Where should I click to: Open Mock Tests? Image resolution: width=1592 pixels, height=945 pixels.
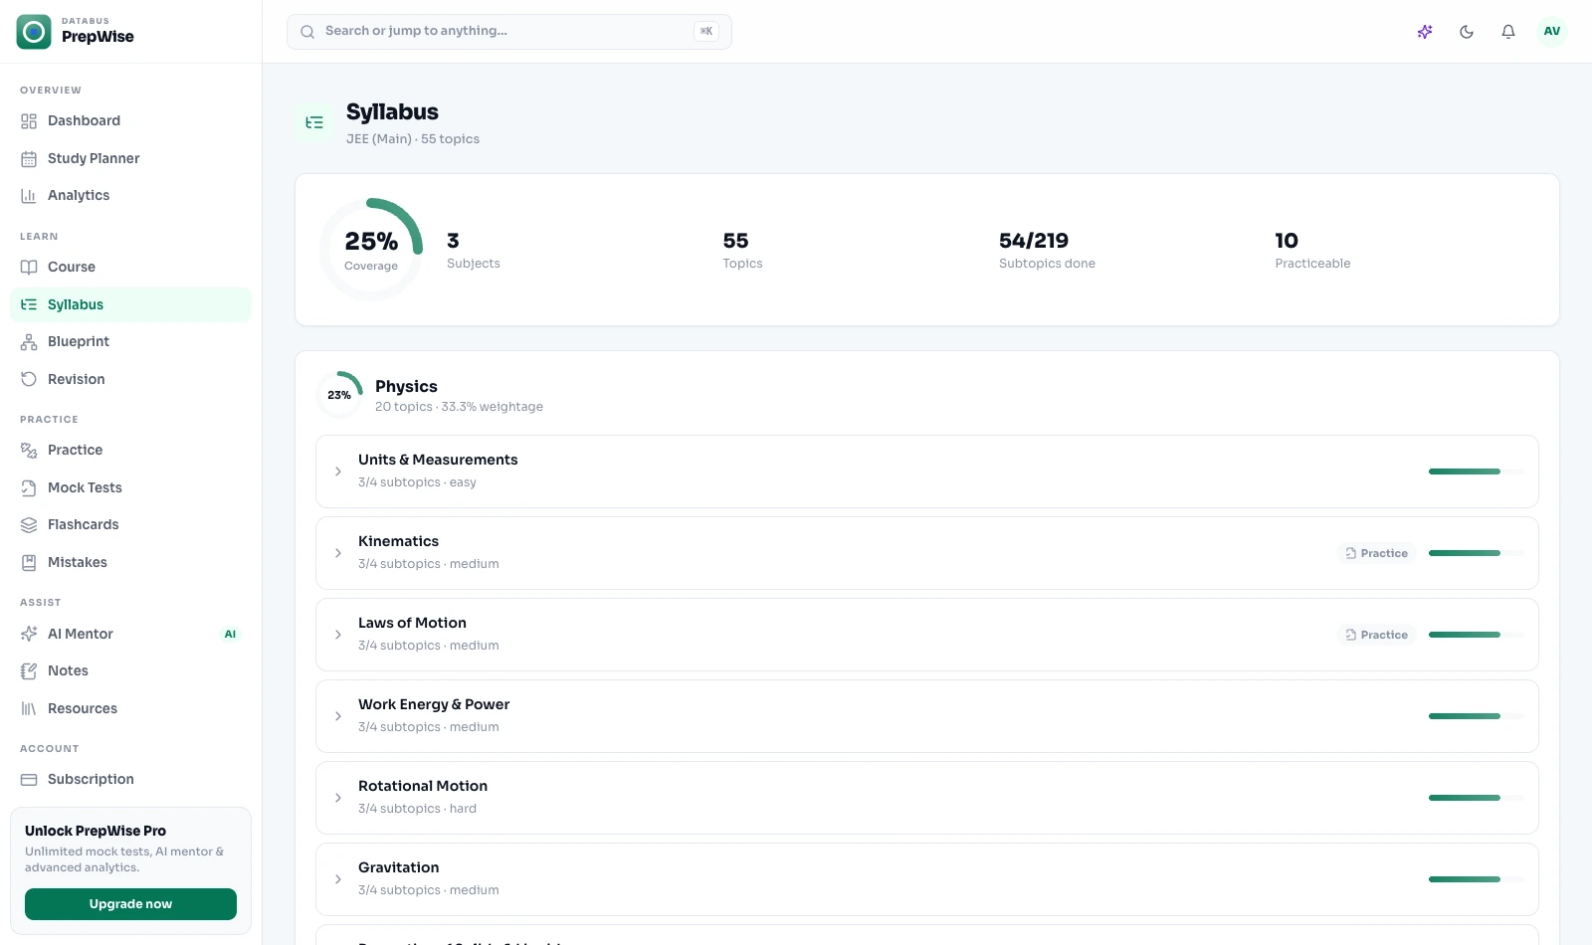(x=130, y=487)
